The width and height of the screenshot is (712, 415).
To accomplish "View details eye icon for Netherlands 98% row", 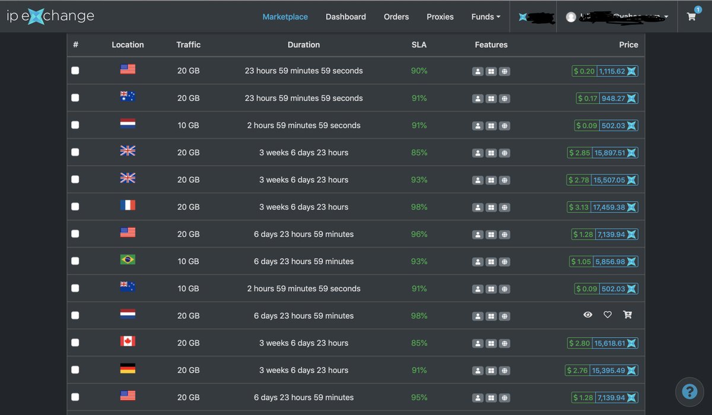I will point(588,315).
